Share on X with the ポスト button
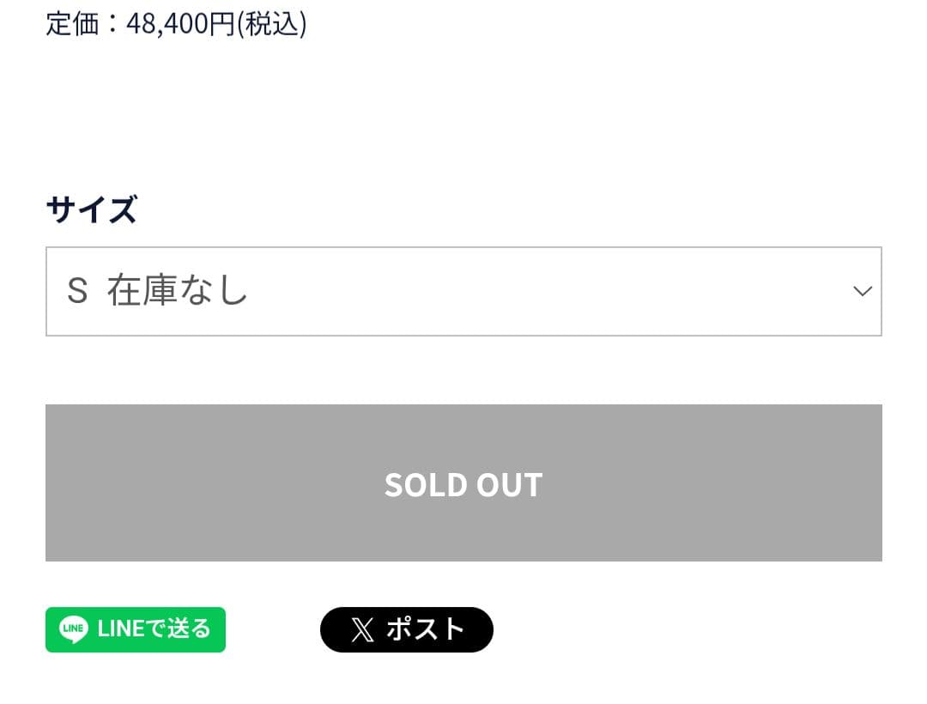Image resolution: width=927 pixels, height=704 pixels. [x=407, y=629]
